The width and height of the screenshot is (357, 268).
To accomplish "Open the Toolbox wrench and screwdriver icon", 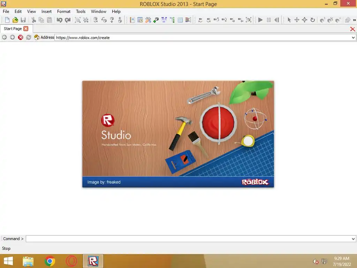I will [148, 20].
